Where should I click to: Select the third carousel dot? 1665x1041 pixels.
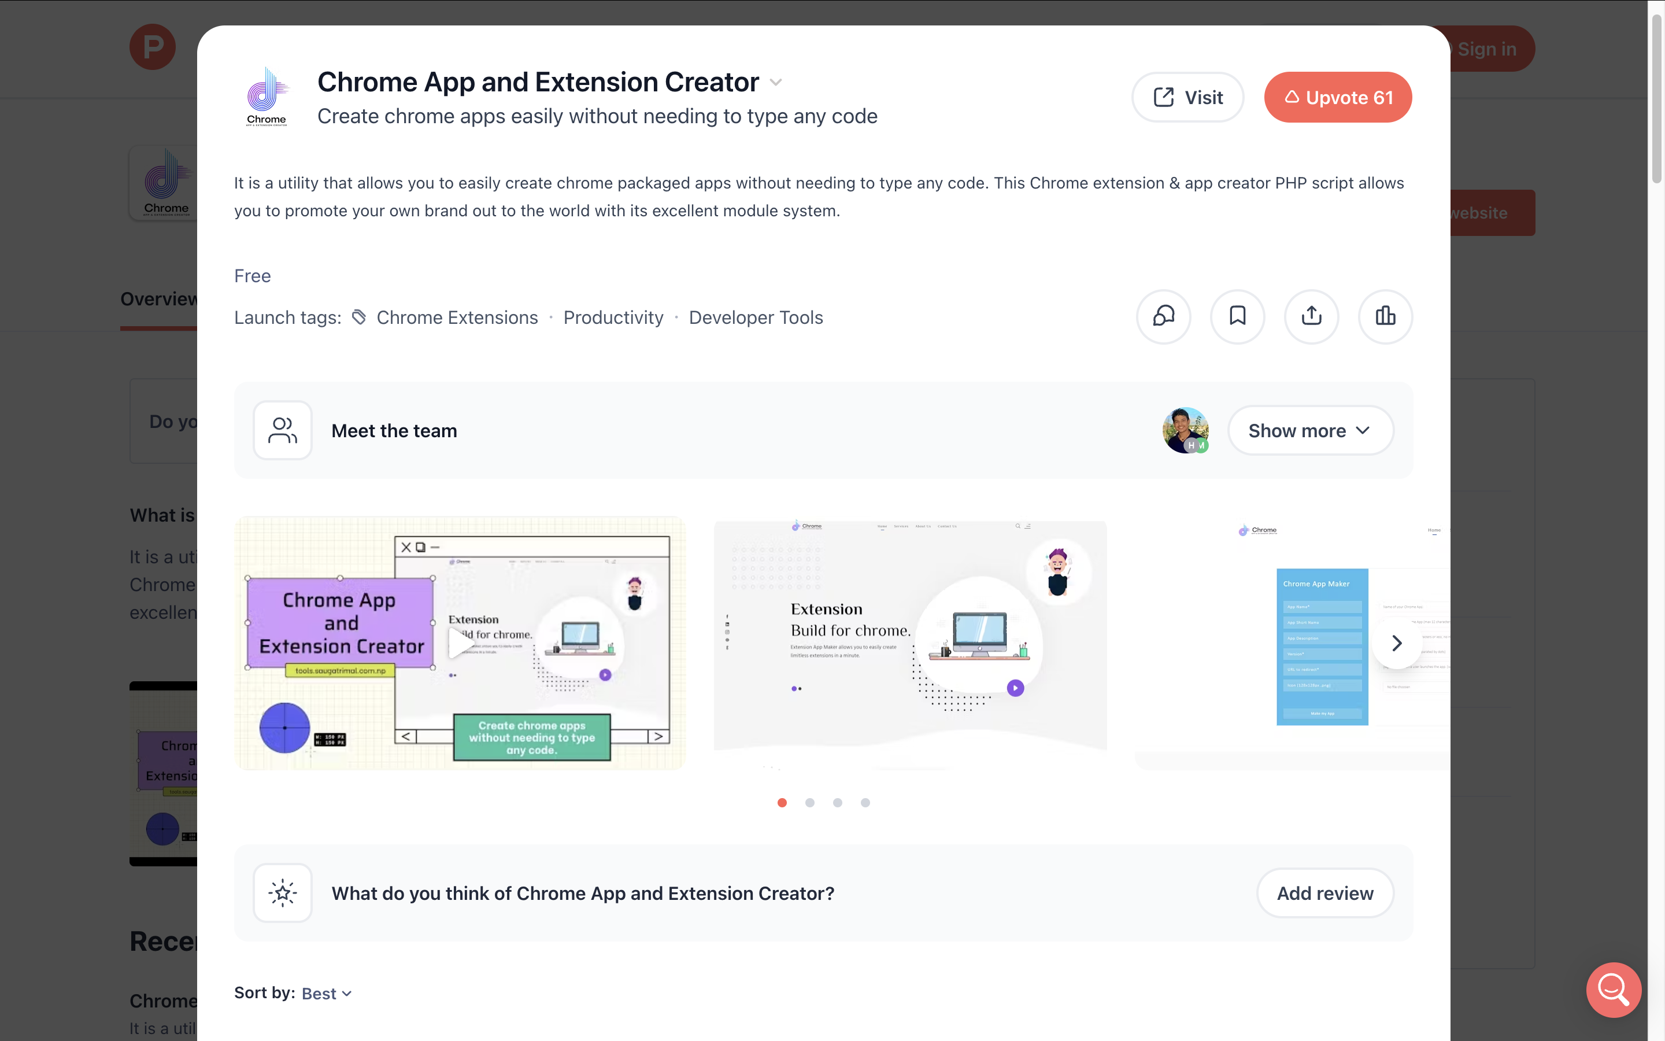pos(837,803)
